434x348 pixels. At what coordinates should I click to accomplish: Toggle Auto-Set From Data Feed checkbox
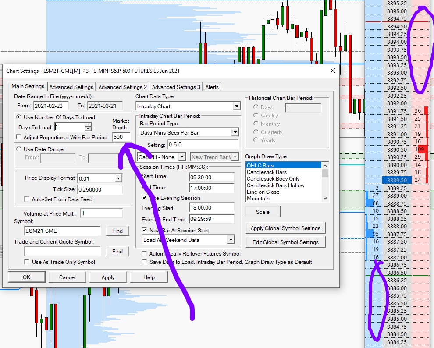tap(27, 199)
